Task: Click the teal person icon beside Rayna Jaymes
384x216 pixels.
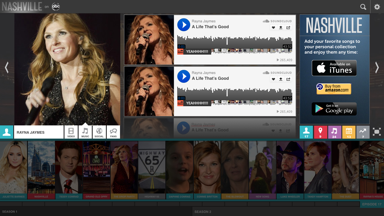Action: click(7, 132)
